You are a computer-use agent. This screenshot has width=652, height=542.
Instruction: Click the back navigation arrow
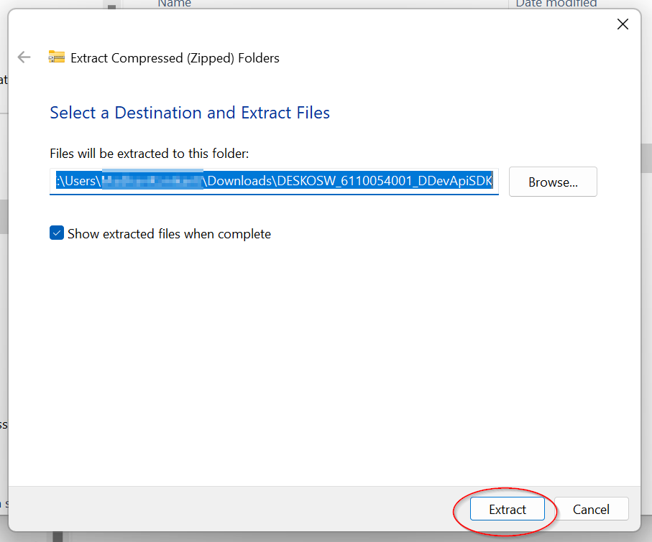click(x=24, y=57)
